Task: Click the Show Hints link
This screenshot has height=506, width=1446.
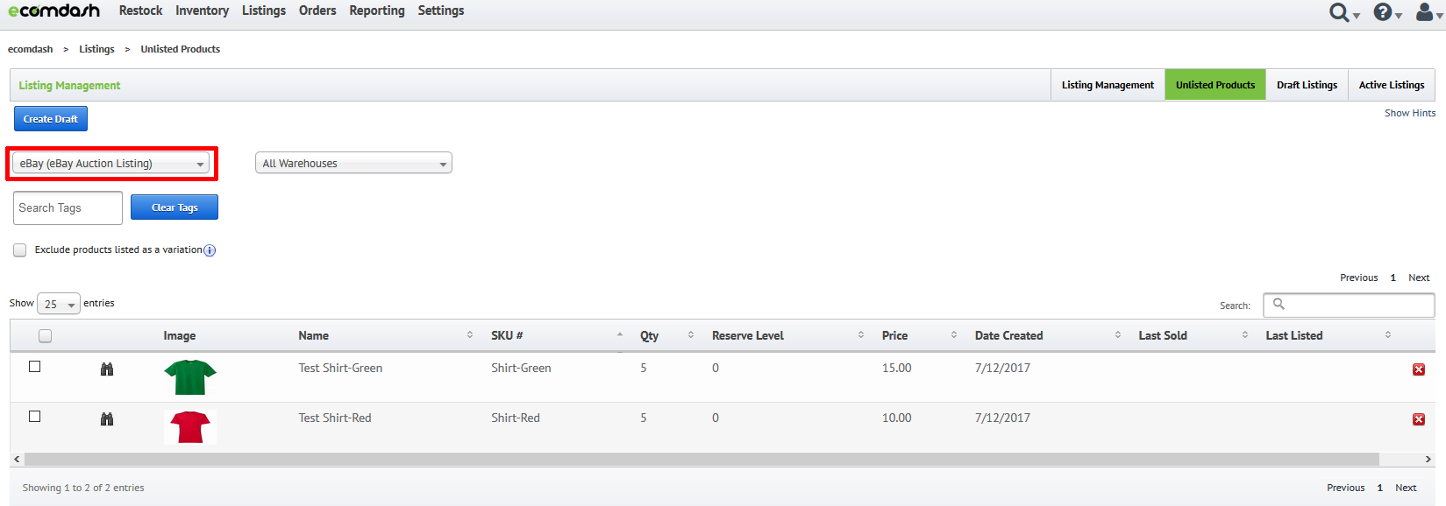Action: [x=1410, y=113]
